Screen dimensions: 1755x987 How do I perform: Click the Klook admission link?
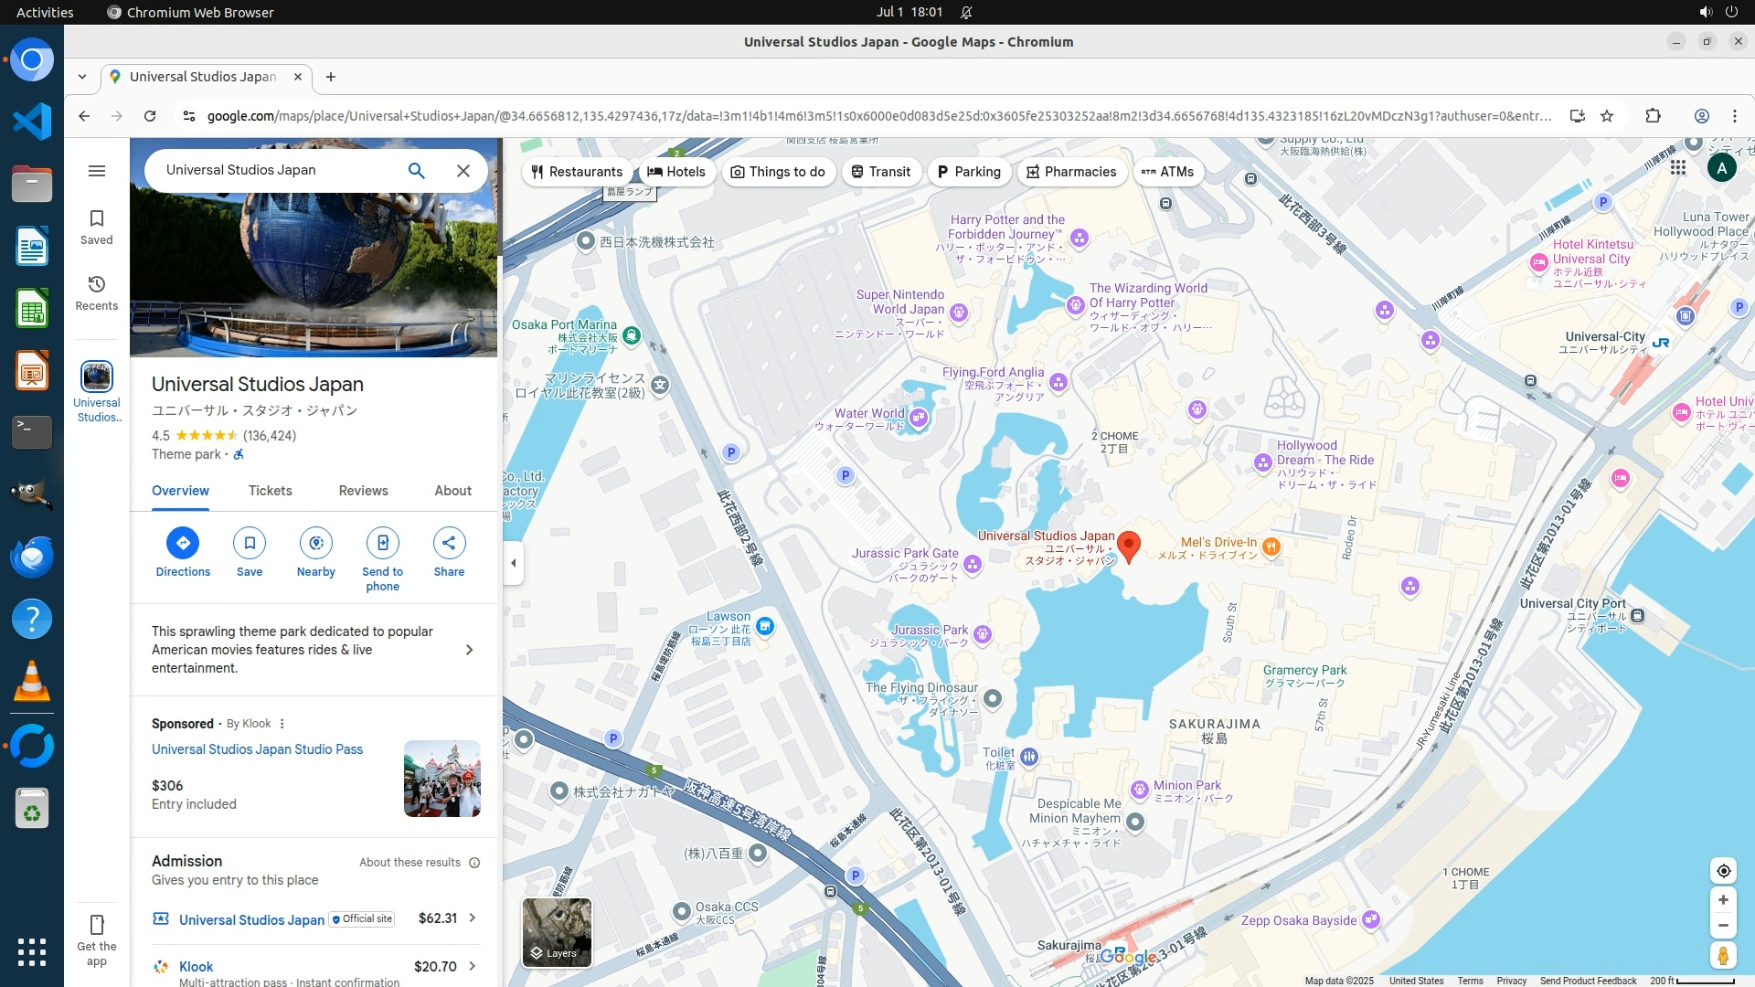196,967
